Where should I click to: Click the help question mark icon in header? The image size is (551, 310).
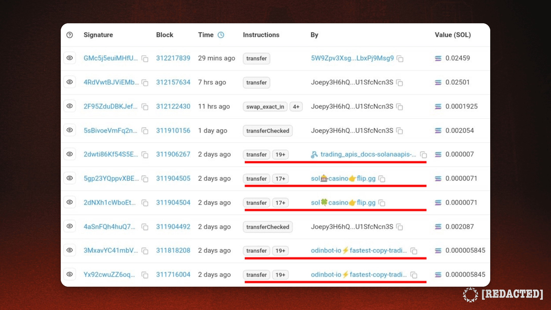pyautogui.click(x=70, y=35)
